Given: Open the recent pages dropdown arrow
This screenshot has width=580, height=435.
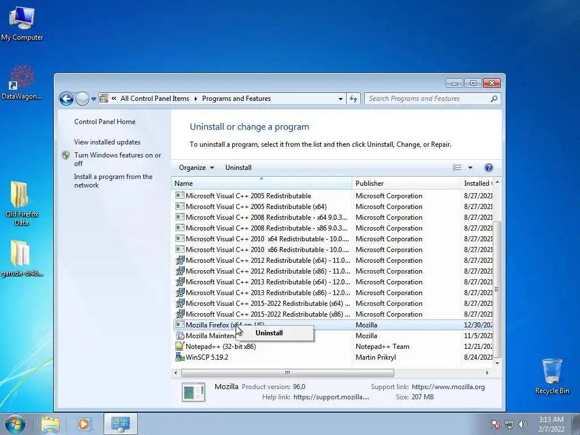Looking at the screenshot, I should click(x=93, y=99).
